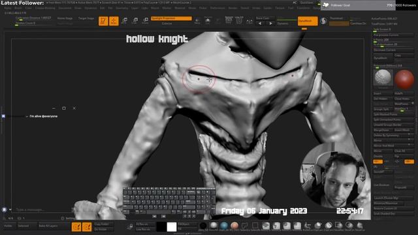The height and width of the screenshot is (235, 418).
Task: Click Insert Mesh button
Action: pos(404,130)
